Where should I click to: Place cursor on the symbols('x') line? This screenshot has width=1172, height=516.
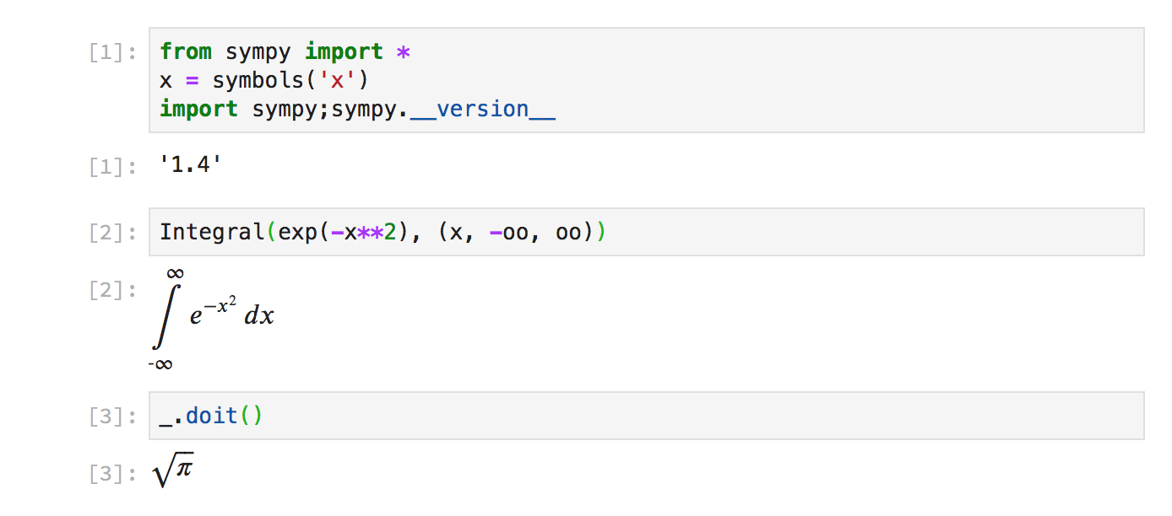(264, 80)
